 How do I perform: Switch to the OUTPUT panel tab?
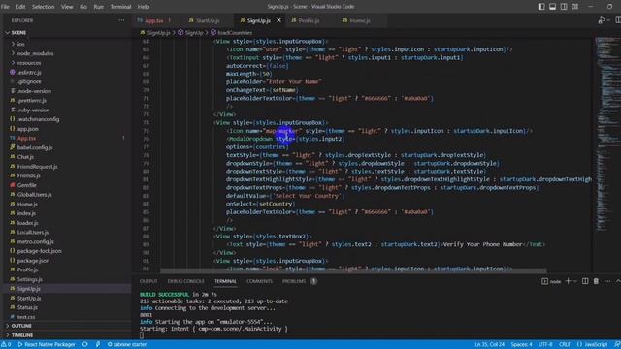[148, 281]
